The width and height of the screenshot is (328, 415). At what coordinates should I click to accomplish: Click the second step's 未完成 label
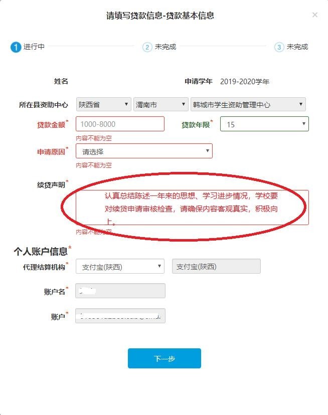click(166, 47)
